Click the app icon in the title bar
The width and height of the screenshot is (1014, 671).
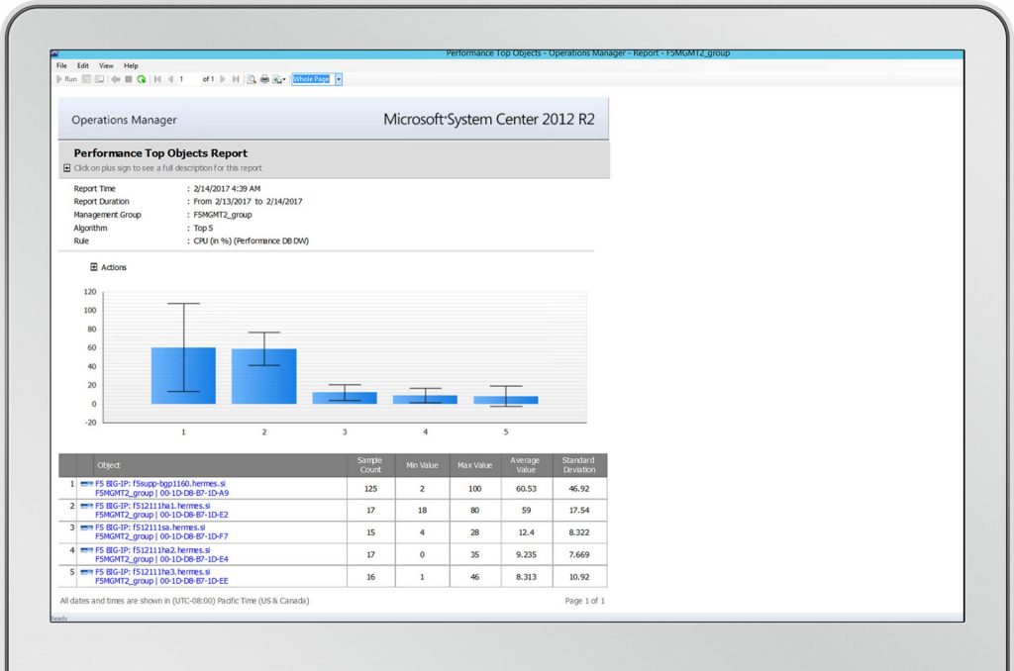coord(54,53)
